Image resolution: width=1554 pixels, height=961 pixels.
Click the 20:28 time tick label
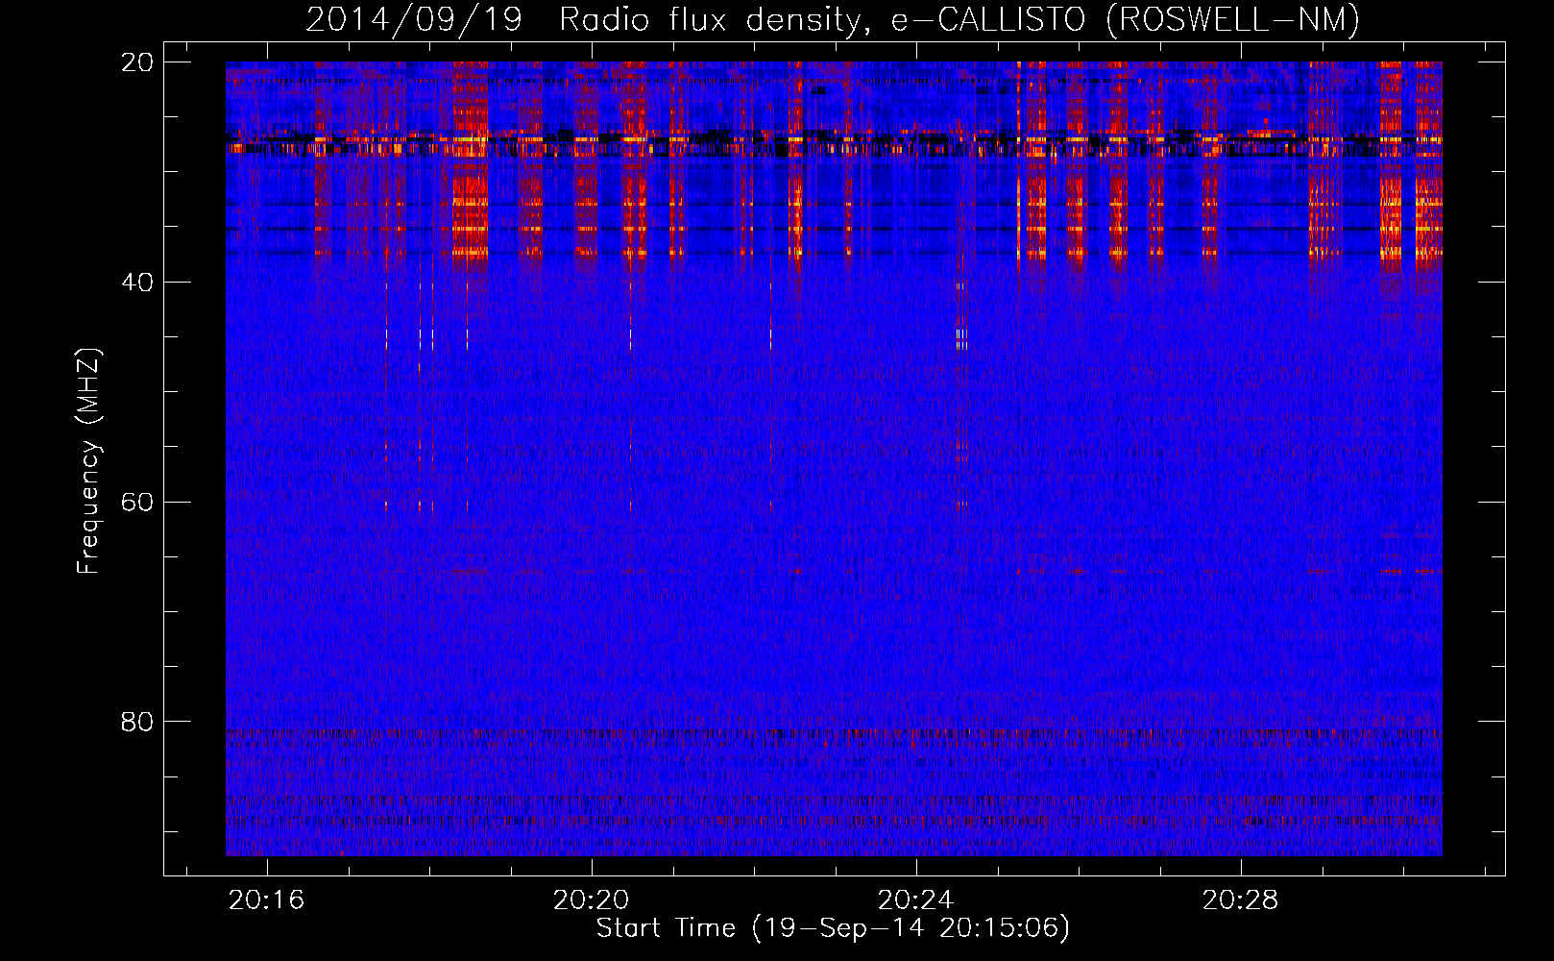(1241, 899)
